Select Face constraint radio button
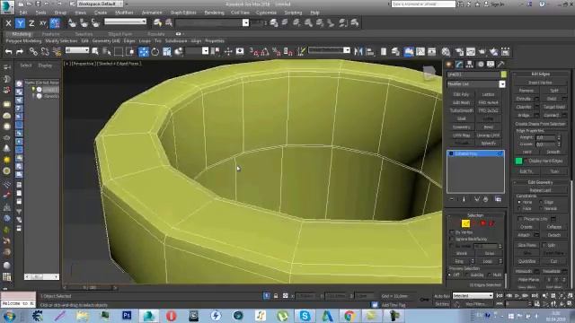 click(519, 208)
